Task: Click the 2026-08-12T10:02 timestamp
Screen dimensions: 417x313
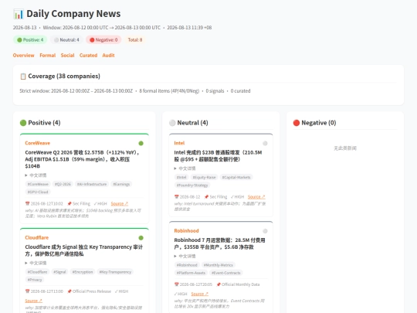Action: pos(47,203)
